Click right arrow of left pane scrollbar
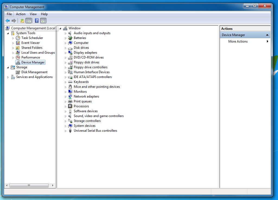The image size is (278, 200). tap(53, 186)
